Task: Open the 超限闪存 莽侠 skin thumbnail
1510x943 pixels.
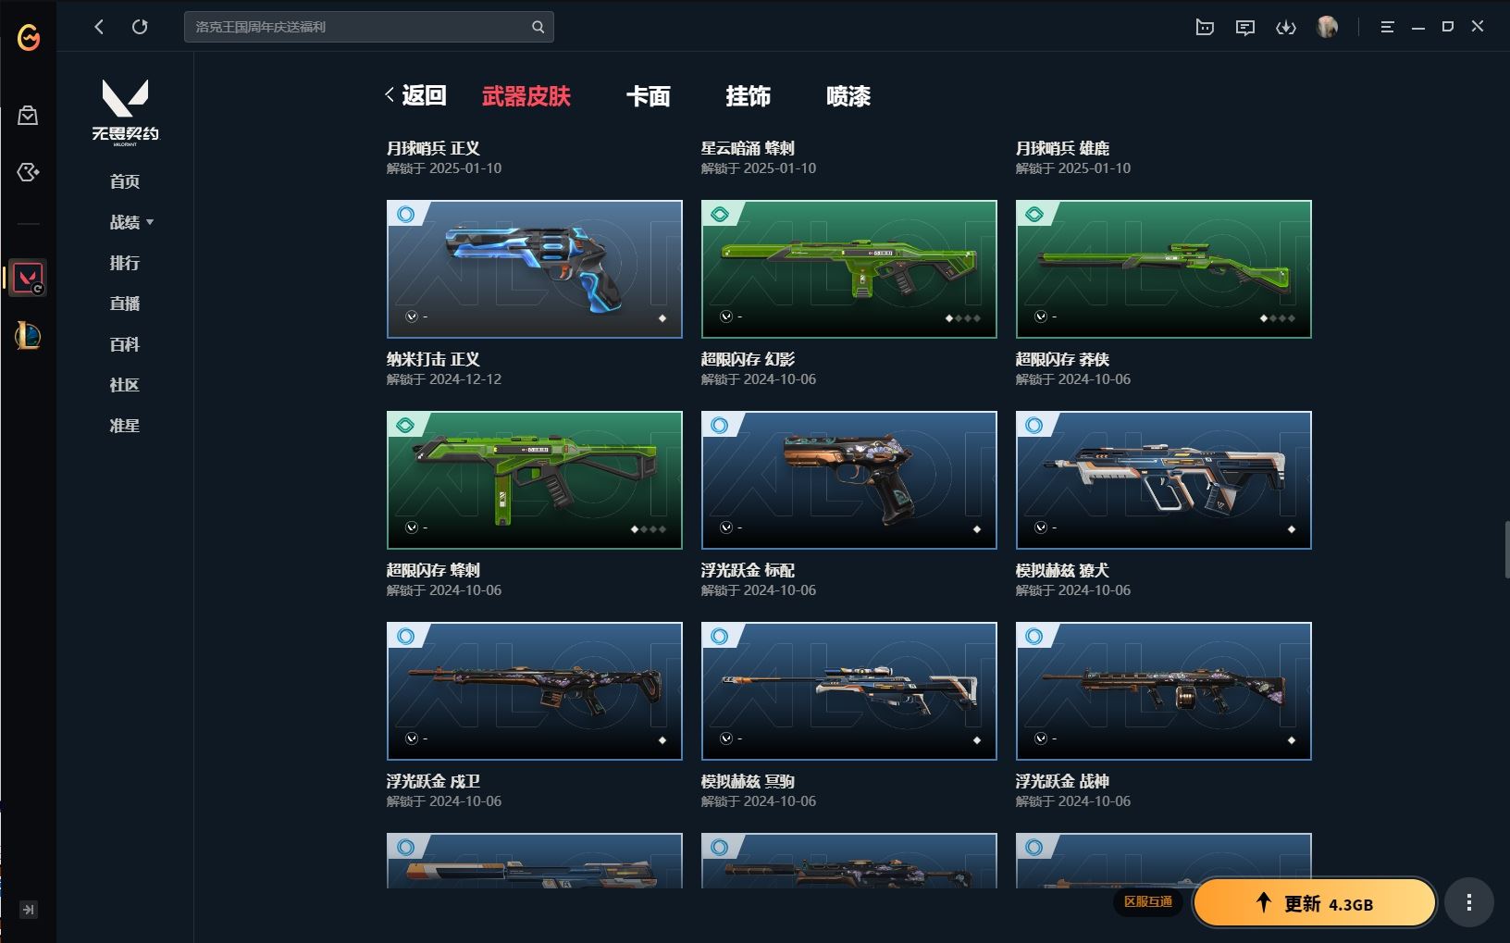Action: click(x=1164, y=269)
